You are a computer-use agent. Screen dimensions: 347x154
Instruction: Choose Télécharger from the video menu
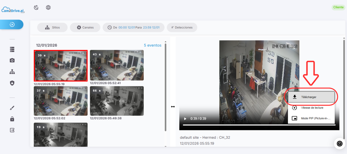(x=311, y=97)
